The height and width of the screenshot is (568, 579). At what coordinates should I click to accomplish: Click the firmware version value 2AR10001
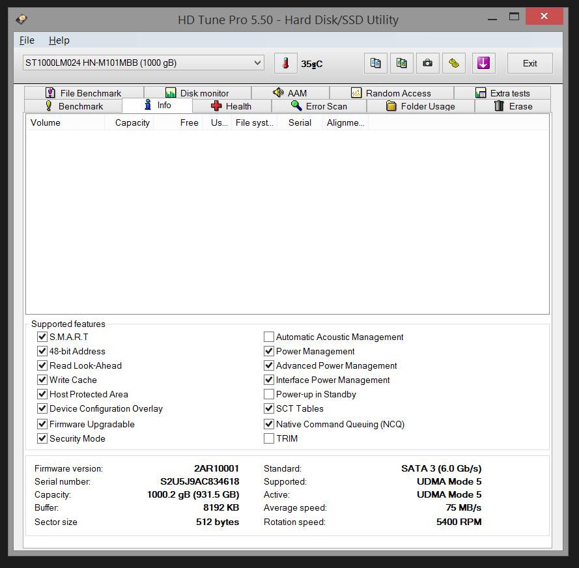click(x=217, y=468)
